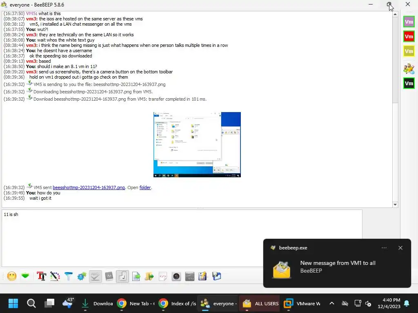Viewport: 418px width, 313px height.
Task: Open the Windows Start menu
Action: click(x=13, y=303)
